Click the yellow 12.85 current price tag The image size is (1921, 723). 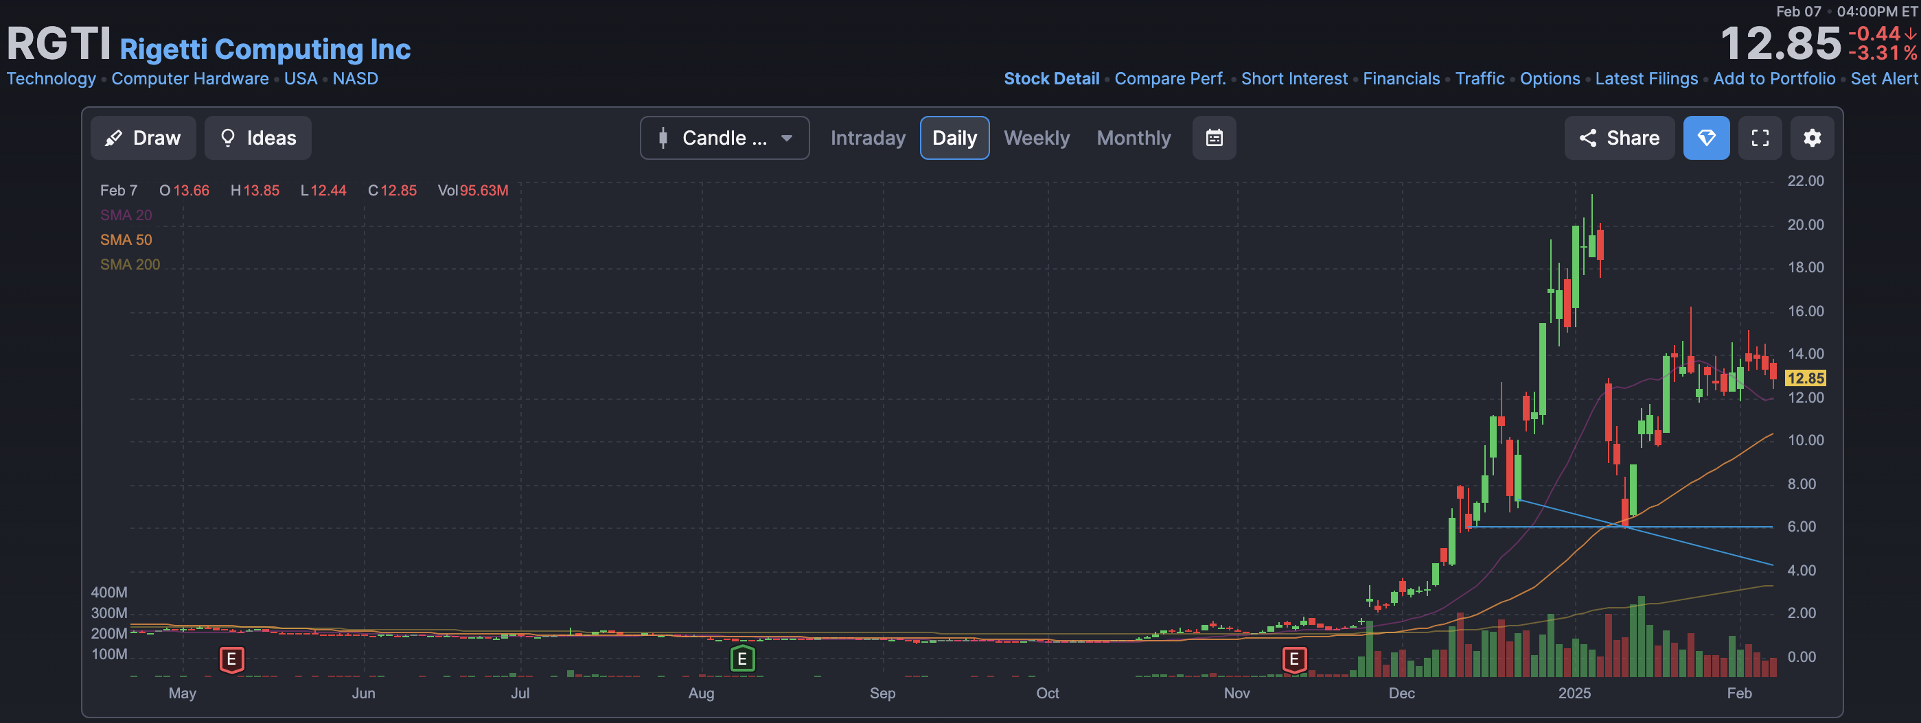pyautogui.click(x=1805, y=378)
